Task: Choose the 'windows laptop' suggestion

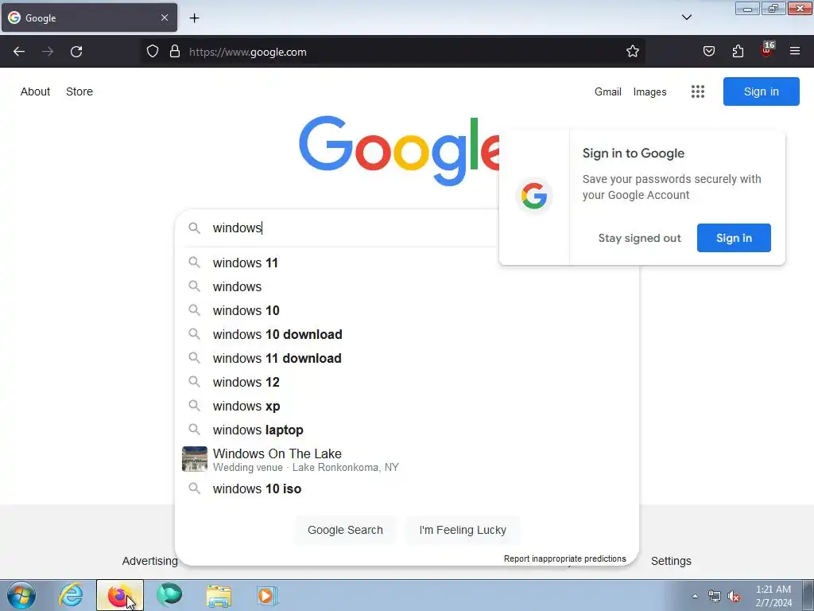Action: (x=407, y=430)
